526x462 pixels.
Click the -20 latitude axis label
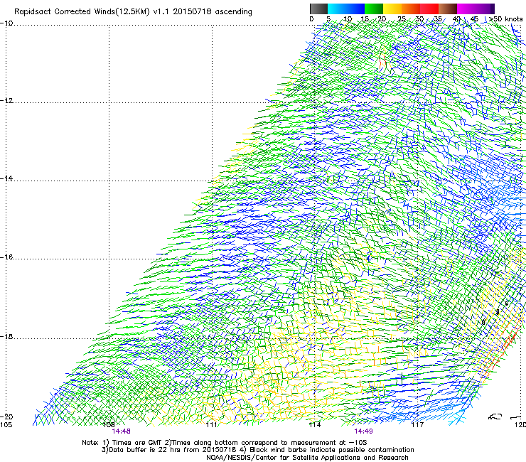tap(6, 417)
